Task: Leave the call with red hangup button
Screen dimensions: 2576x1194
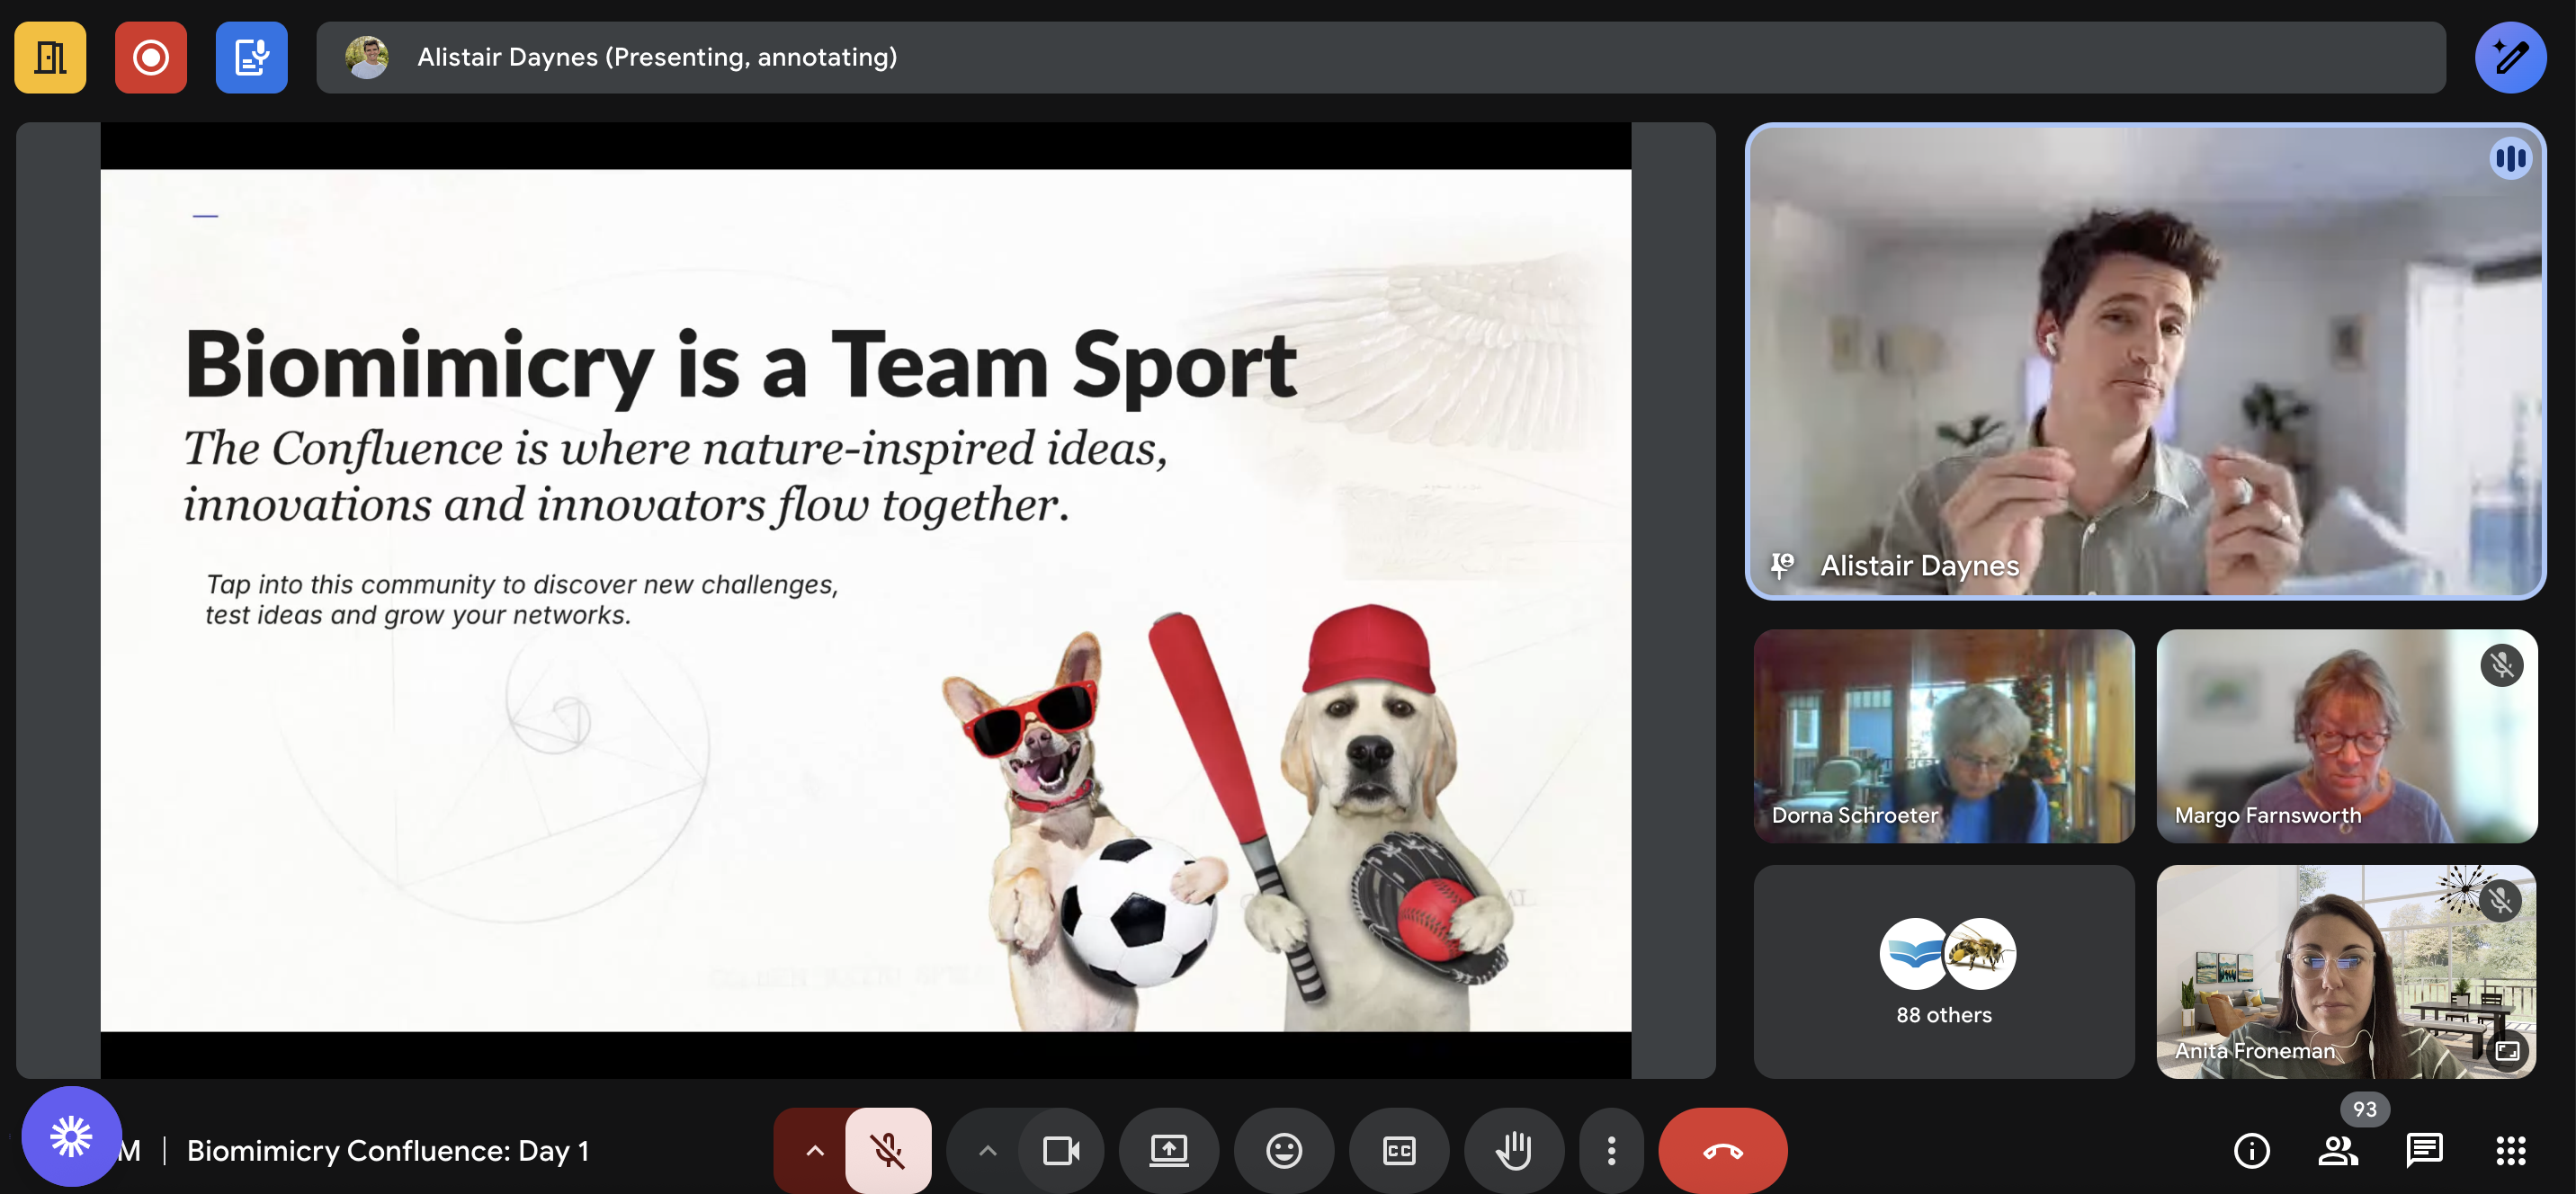Action: tap(1722, 1150)
